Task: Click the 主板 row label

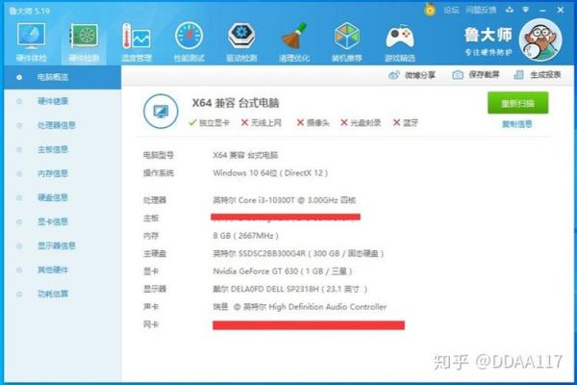Action: [151, 218]
